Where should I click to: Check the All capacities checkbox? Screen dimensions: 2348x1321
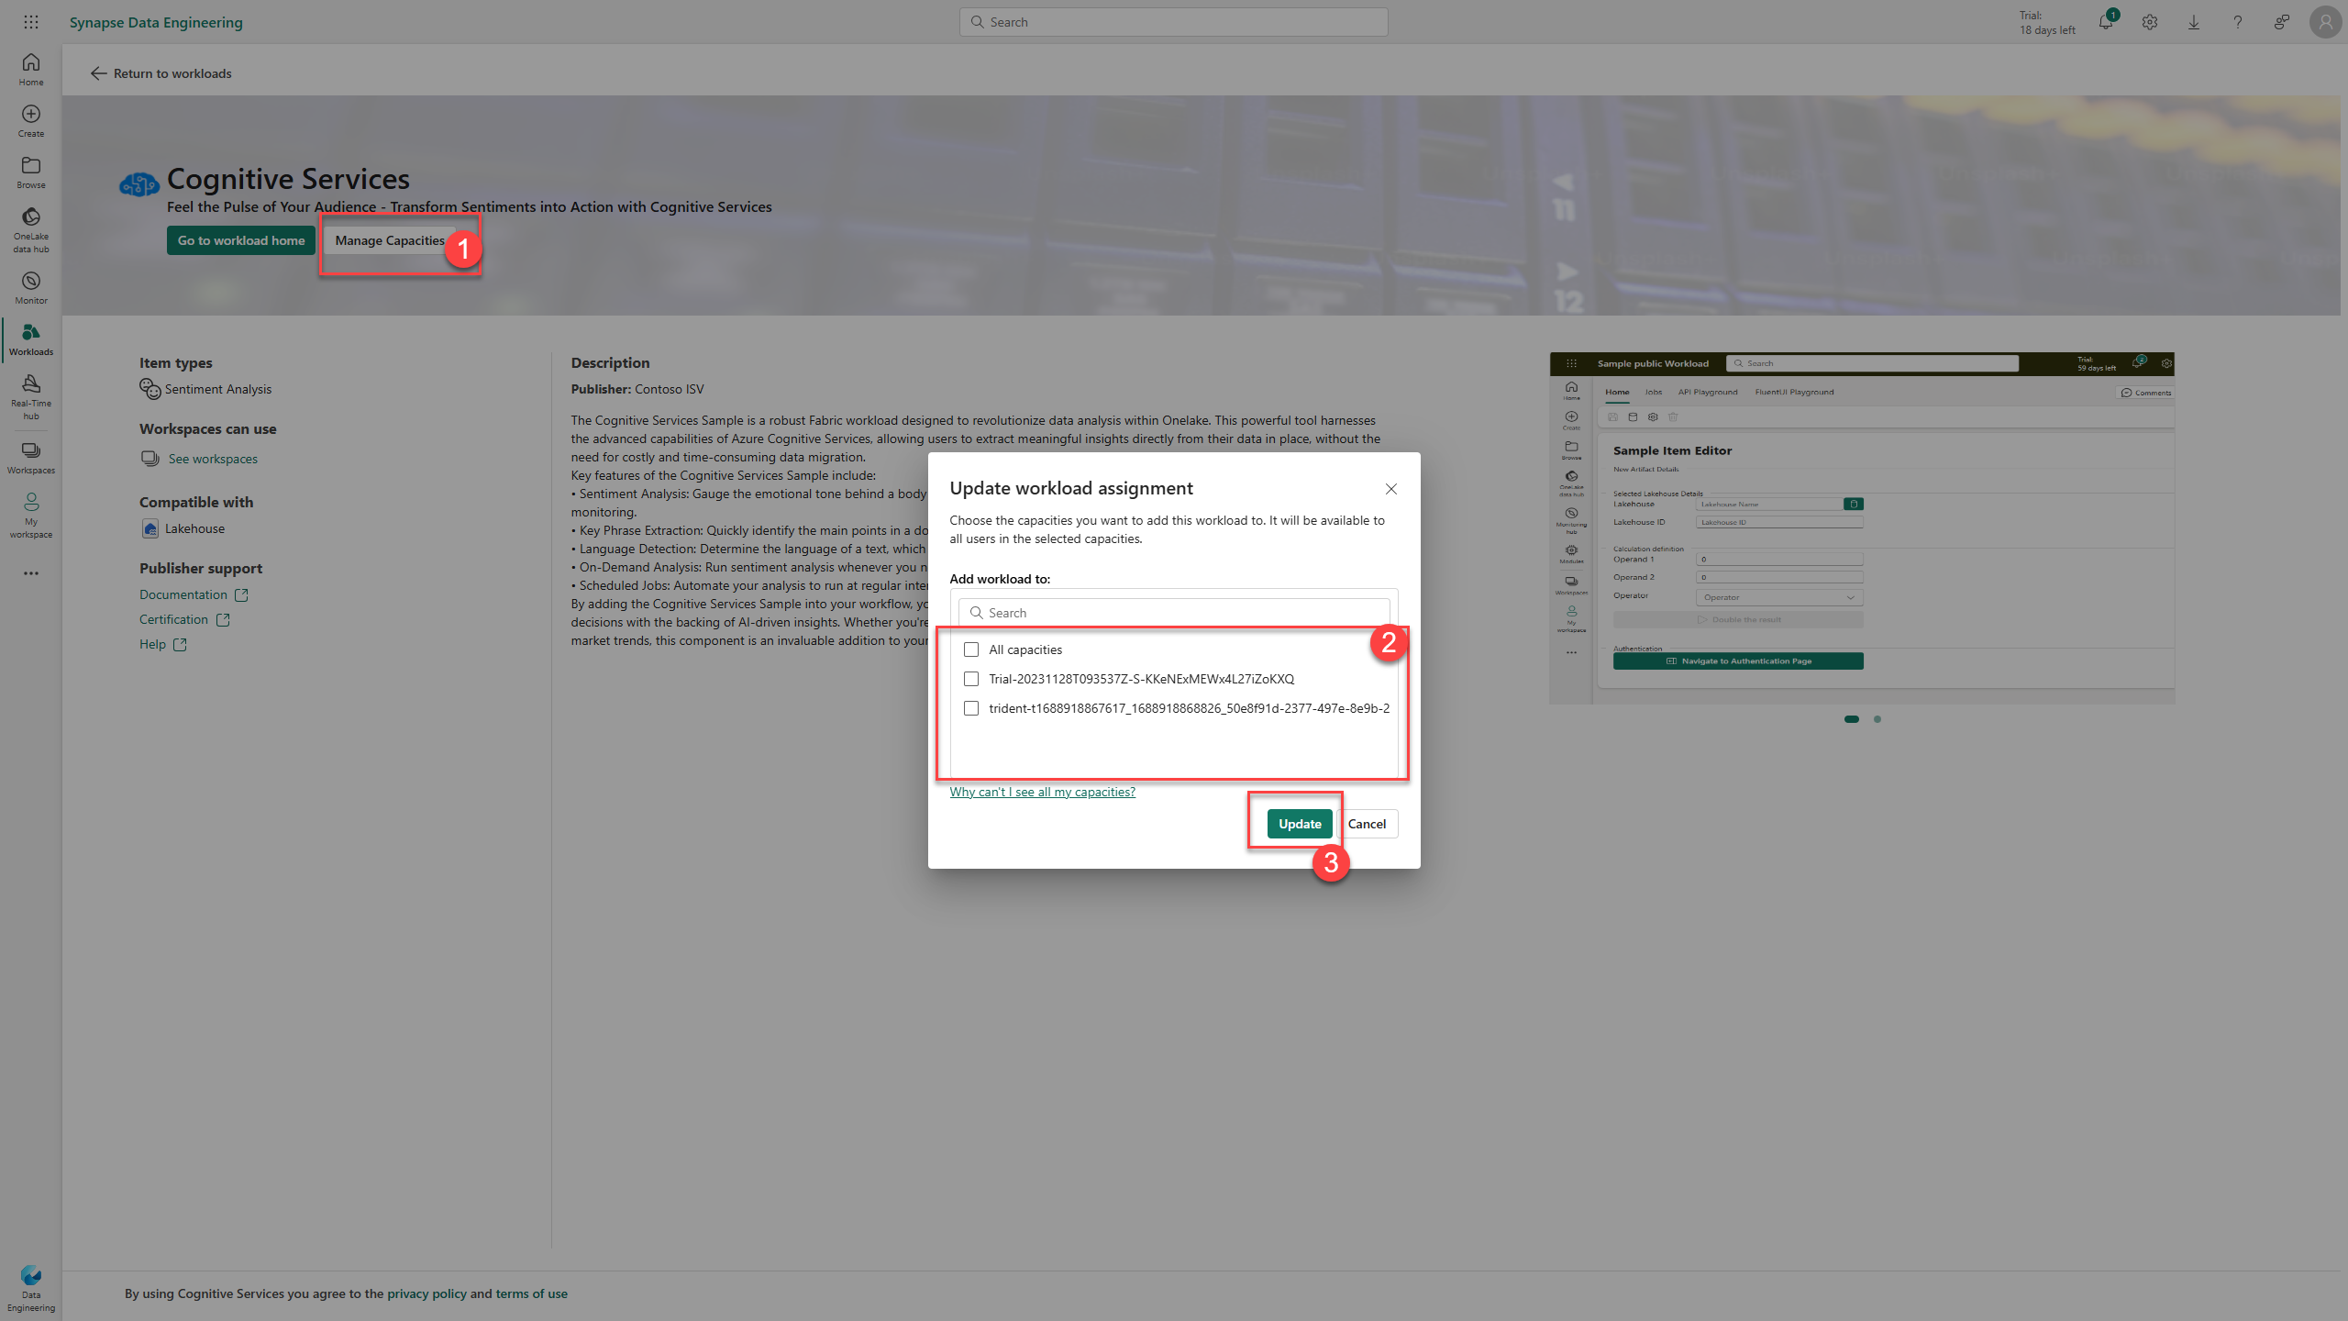(x=971, y=649)
